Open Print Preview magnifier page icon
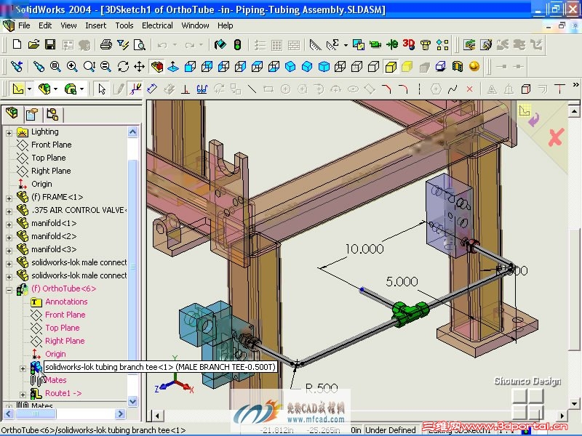Screen dimensions: 582x436 (x=140, y=45)
